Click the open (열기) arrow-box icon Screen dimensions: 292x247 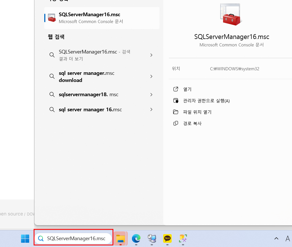pyautogui.click(x=176, y=89)
